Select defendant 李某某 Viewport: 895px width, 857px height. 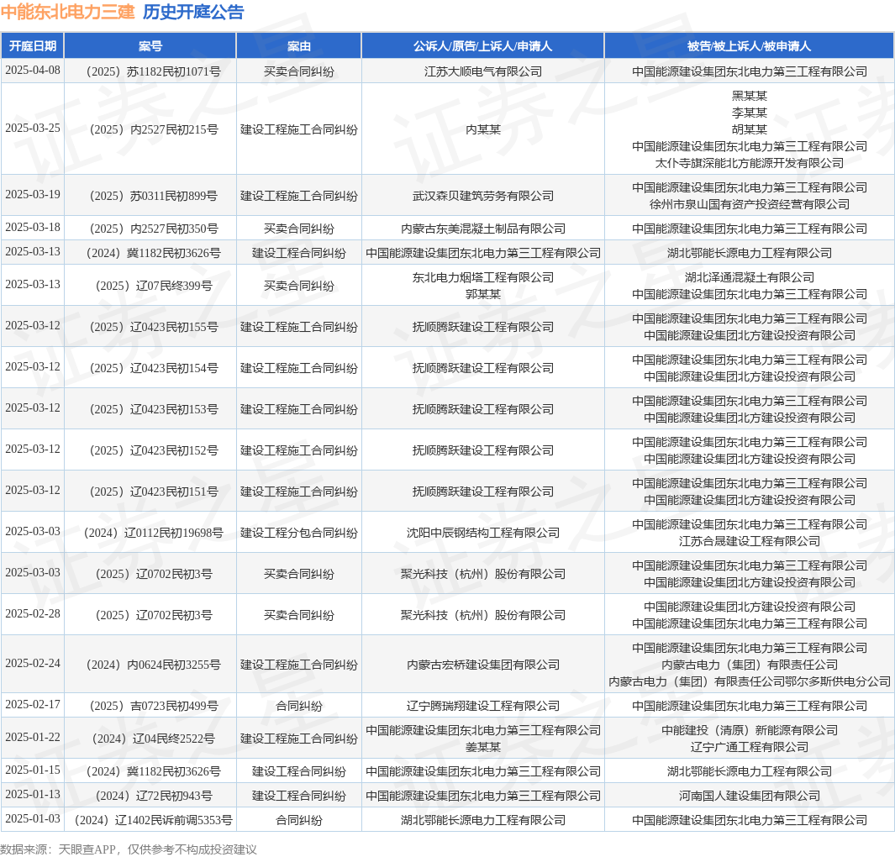[749, 113]
